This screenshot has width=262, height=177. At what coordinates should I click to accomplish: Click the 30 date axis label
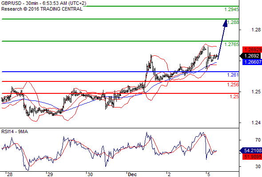pyautogui.click(x=90, y=174)
